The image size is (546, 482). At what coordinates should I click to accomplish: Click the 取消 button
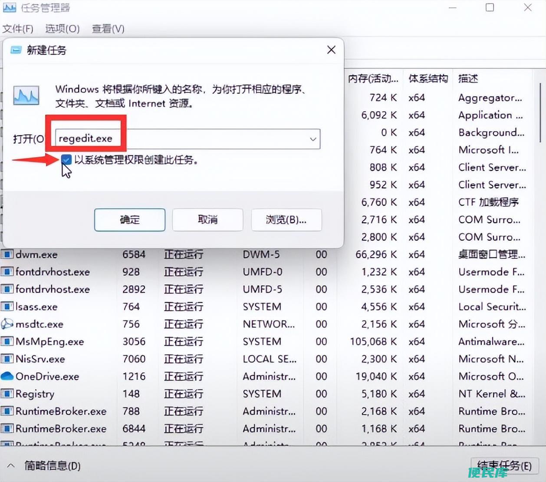207,219
